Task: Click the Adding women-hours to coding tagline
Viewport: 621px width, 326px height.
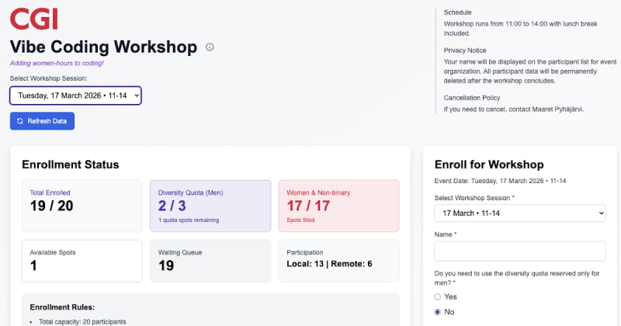Action: (57, 64)
